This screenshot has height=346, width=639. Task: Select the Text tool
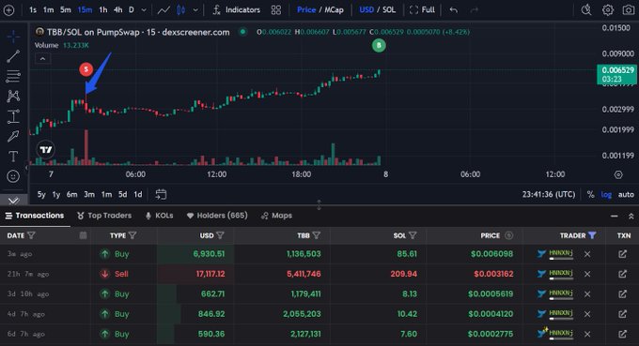(x=13, y=157)
